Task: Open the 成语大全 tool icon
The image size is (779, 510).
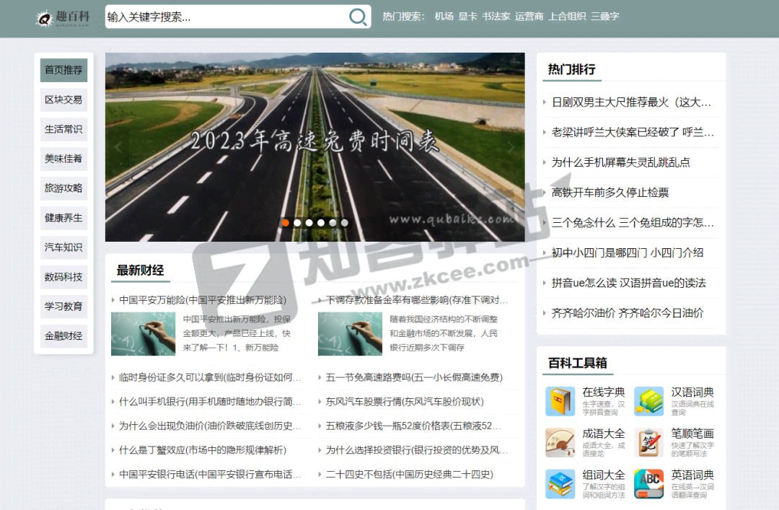Action: 560,443
